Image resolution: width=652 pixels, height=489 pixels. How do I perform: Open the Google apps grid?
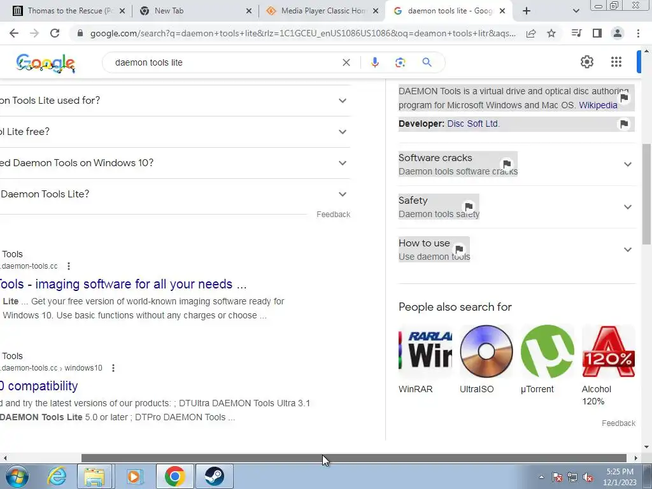tap(616, 62)
